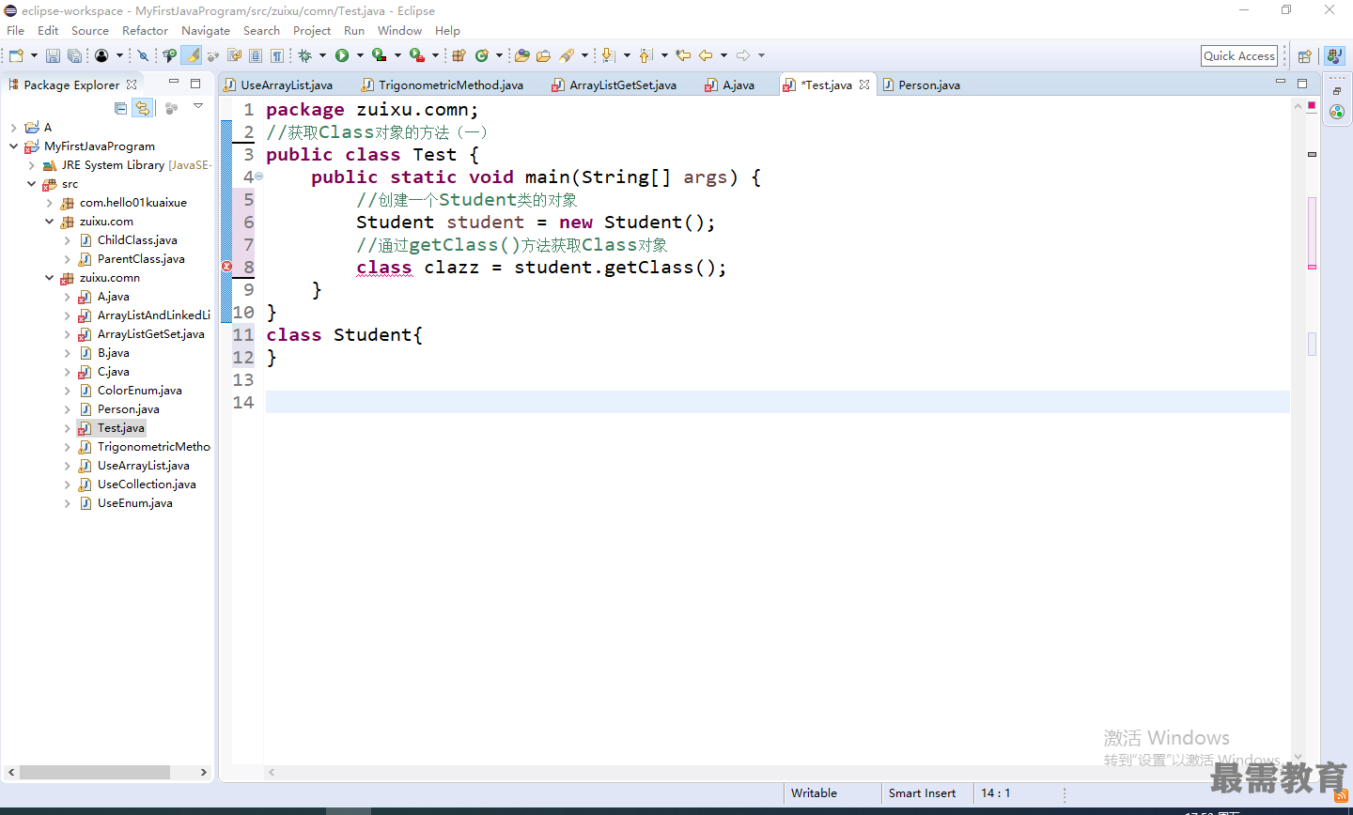Click Collapse All in Package Explorer

coord(120,108)
